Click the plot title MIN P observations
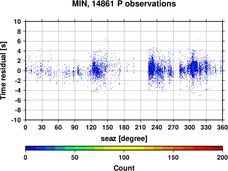This screenshot has height=171, width=228. point(124,4)
